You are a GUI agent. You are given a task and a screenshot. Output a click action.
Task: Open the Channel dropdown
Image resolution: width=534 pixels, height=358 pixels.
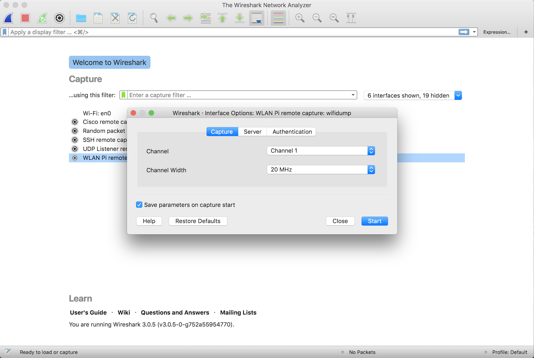coord(321,151)
